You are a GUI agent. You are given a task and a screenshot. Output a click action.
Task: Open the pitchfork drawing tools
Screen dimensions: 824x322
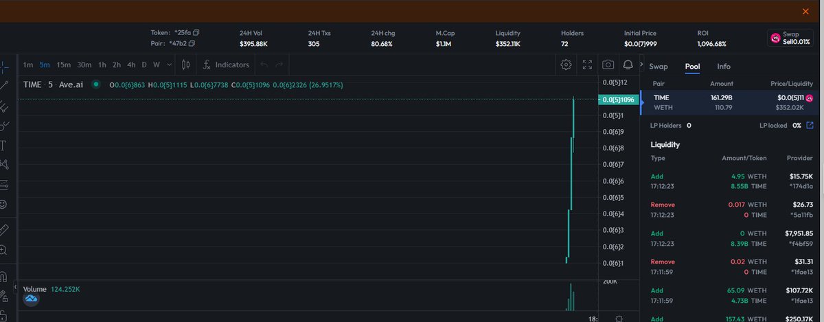pyautogui.click(x=3, y=106)
